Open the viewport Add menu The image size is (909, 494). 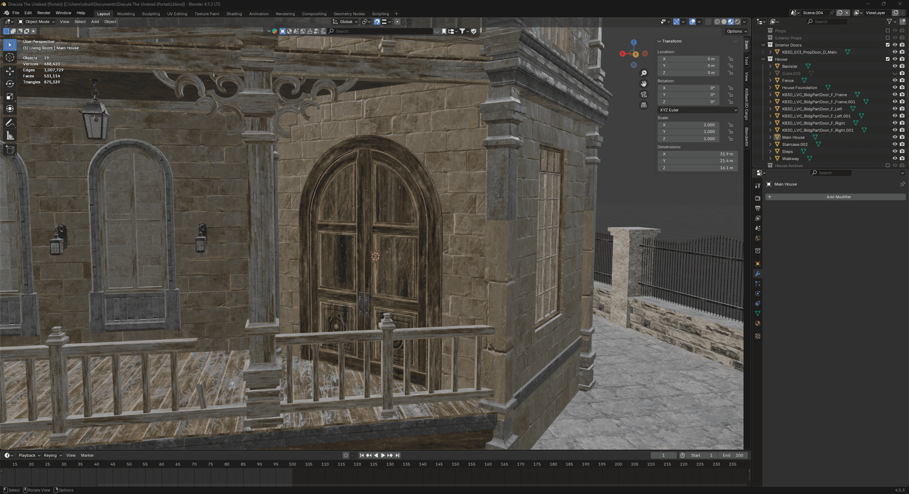click(x=95, y=22)
